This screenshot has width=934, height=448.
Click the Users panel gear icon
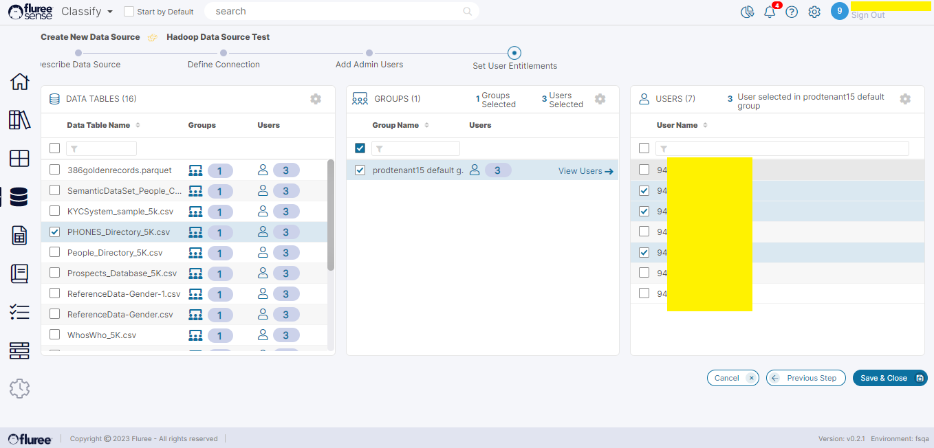[x=905, y=99]
